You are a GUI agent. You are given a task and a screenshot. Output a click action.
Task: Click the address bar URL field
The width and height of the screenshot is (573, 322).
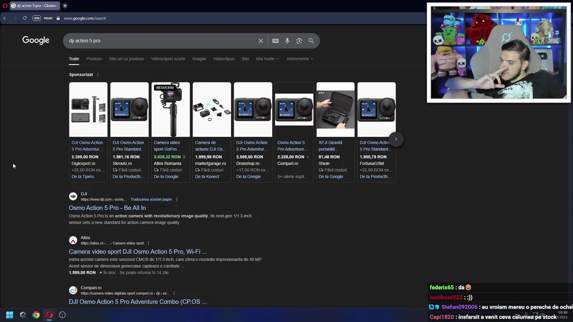click(85, 18)
